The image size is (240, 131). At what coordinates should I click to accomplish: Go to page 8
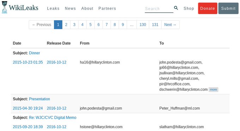coord(115,25)
